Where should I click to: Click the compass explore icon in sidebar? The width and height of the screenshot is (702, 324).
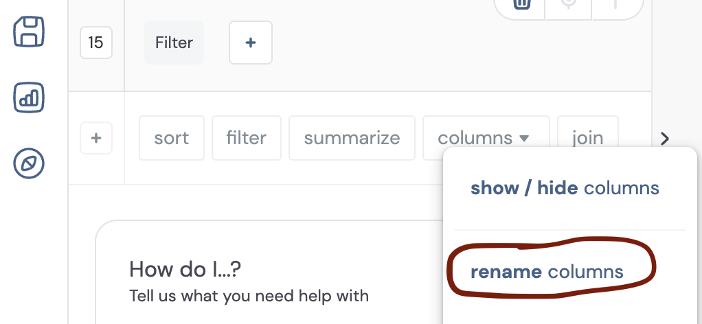(29, 163)
